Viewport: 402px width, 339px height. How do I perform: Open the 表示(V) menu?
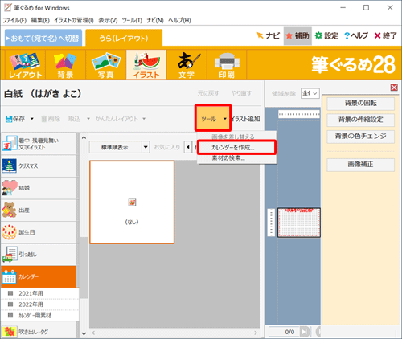[108, 20]
